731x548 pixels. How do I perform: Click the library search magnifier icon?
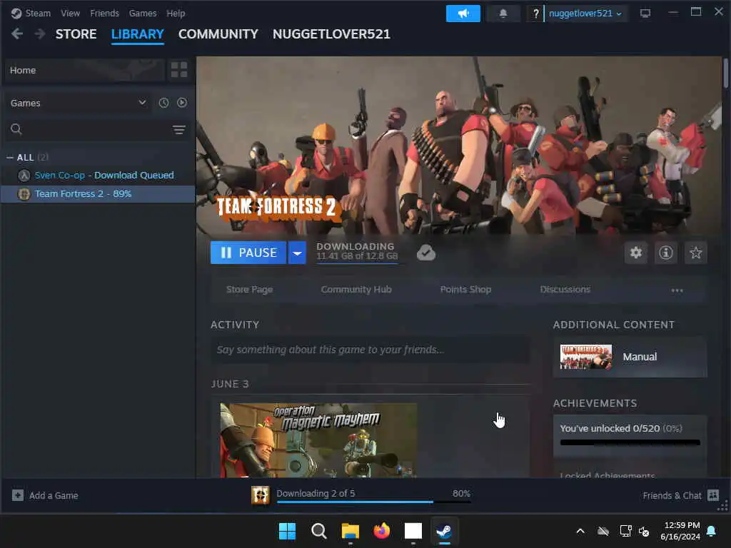(16, 129)
